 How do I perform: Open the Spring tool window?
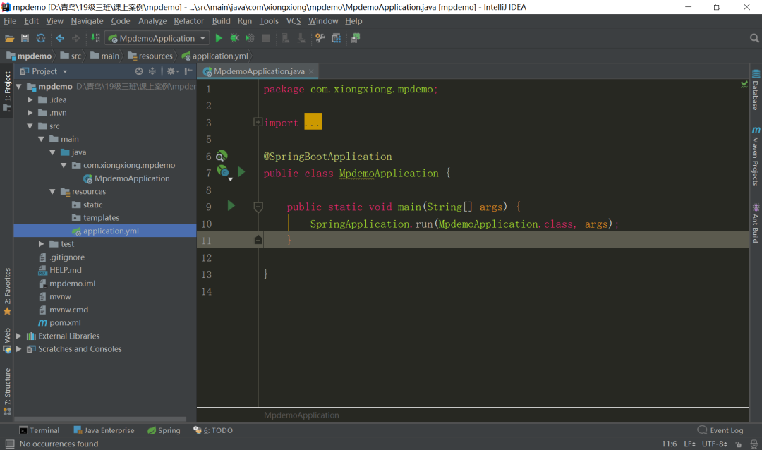(x=164, y=430)
